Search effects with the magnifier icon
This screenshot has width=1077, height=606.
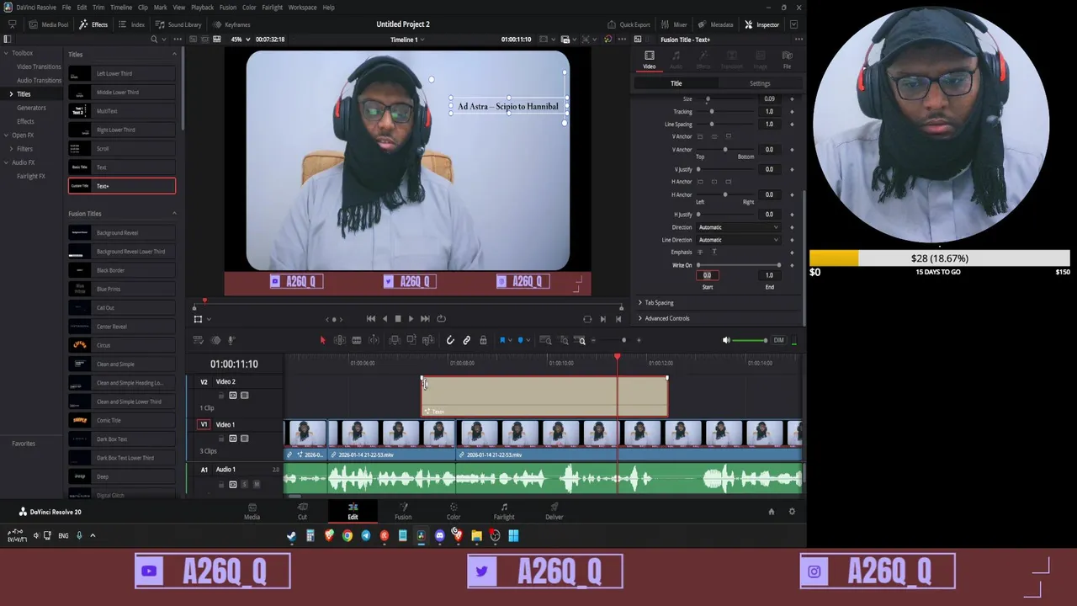click(154, 40)
